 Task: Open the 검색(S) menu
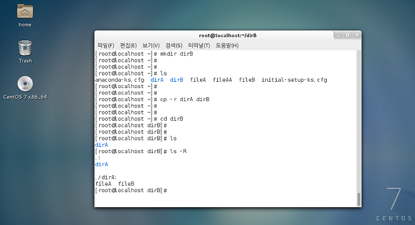(x=174, y=45)
